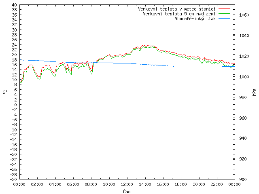The width and height of the screenshot is (259, 194).
Task: Click the '04:00' time tick label
Action: 55,184
